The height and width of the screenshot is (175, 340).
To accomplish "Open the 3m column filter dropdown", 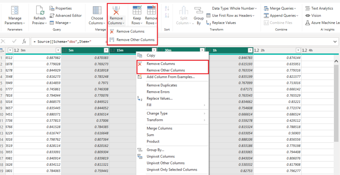I will [x=58, y=50].
